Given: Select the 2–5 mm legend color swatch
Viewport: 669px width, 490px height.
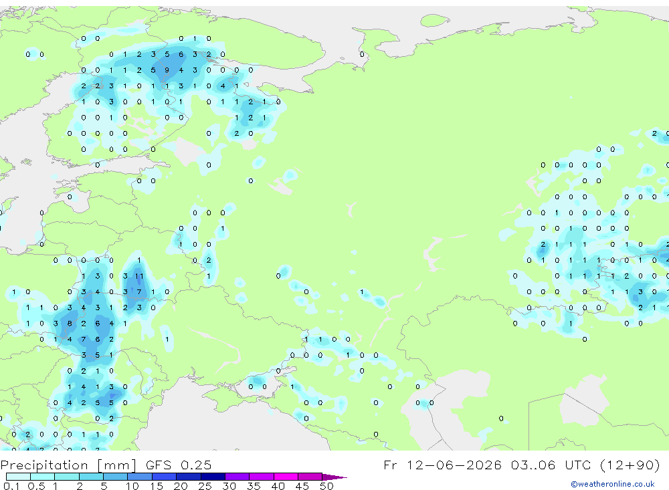Looking at the screenshot, I should [x=91, y=477].
